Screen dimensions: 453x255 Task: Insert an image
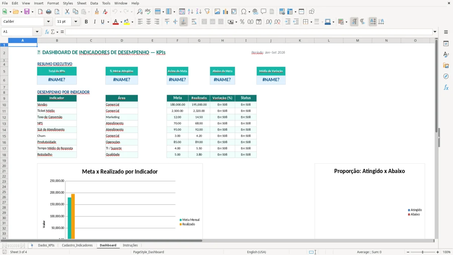pyautogui.click(x=218, y=12)
